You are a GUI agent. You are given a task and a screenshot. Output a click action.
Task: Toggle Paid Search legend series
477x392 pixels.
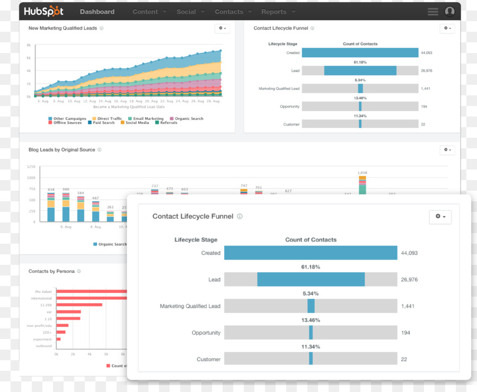pyautogui.click(x=101, y=122)
